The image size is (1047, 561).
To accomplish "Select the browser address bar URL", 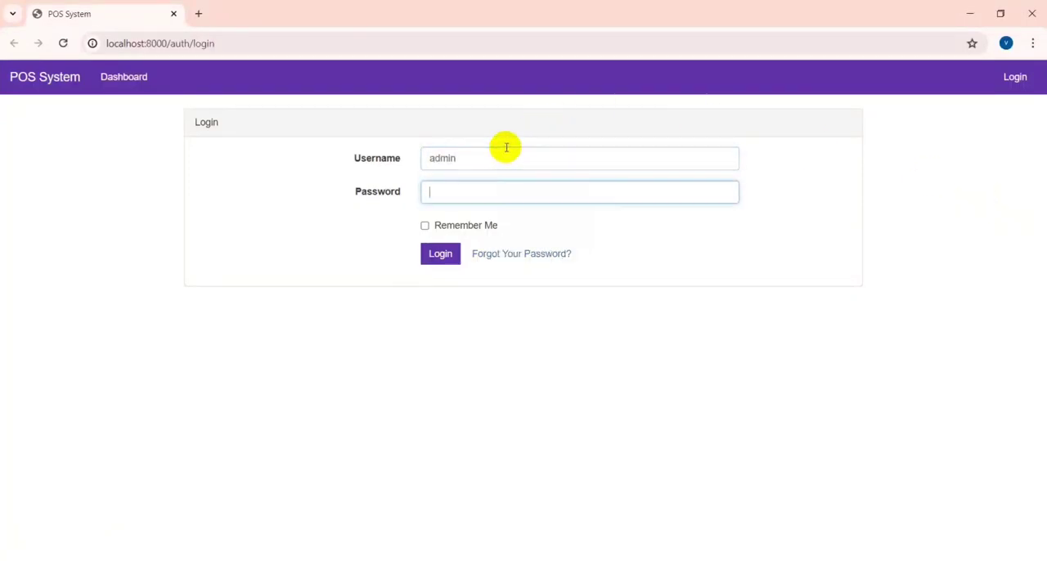I will point(160,43).
